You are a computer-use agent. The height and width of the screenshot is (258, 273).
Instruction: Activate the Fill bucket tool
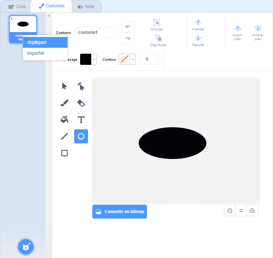click(64, 120)
